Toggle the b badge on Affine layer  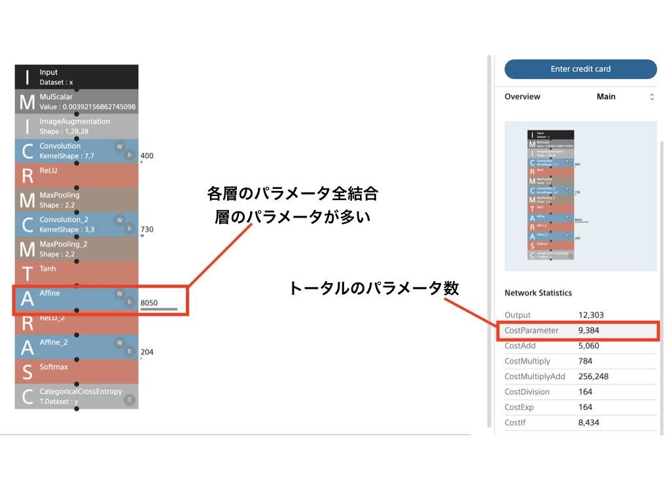coord(128,301)
